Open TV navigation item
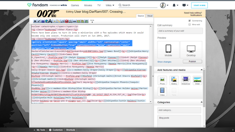 (x=99, y=5)
